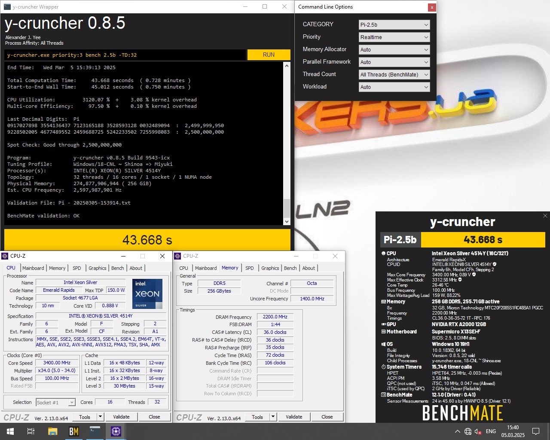Screen dimensions: 550x440
Task: Click the Motherboard section icon in BenchMate
Action: click(x=383, y=332)
